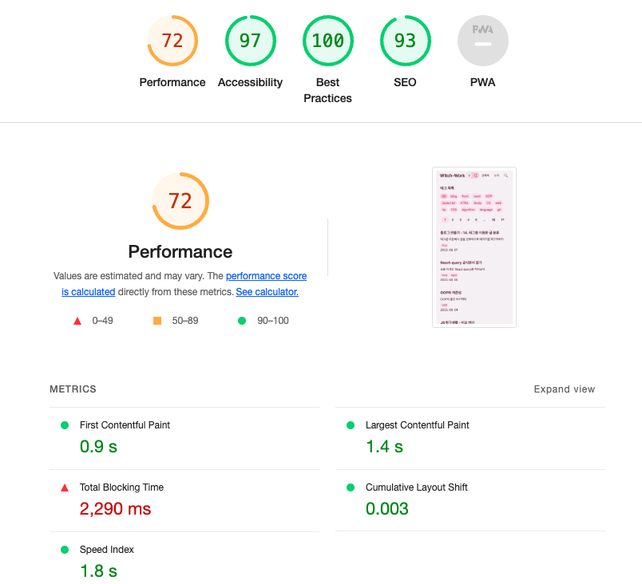Image resolution: width=642 pixels, height=584 pixels.
Task: Click the See calculator link
Action: [x=267, y=292]
